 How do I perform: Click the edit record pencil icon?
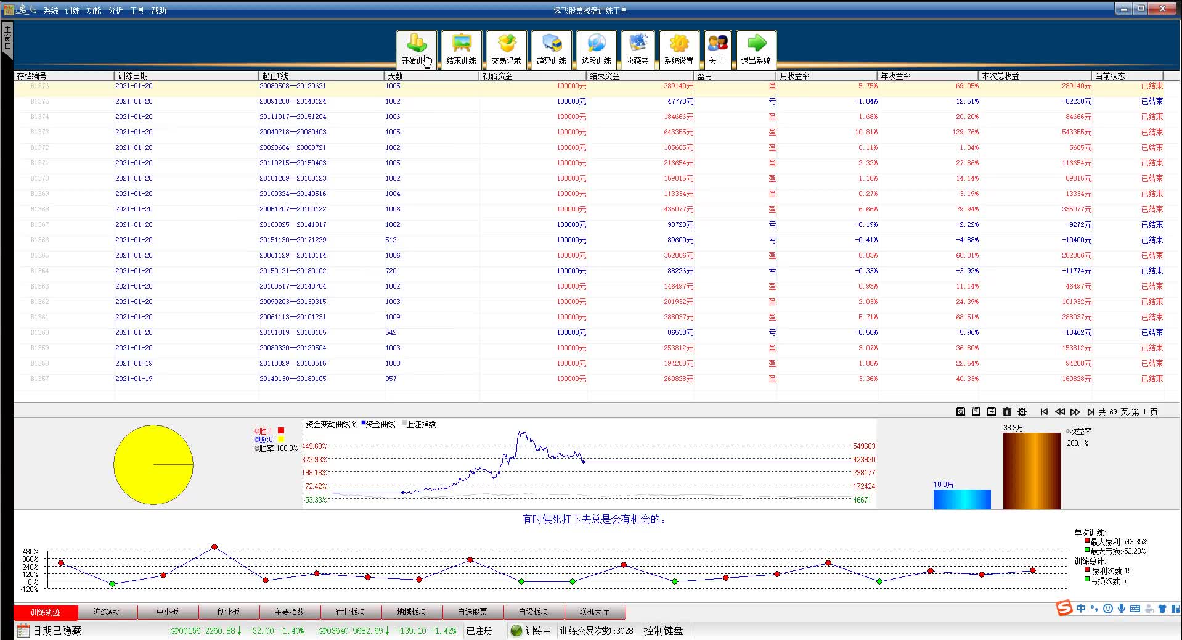tap(976, 411)
